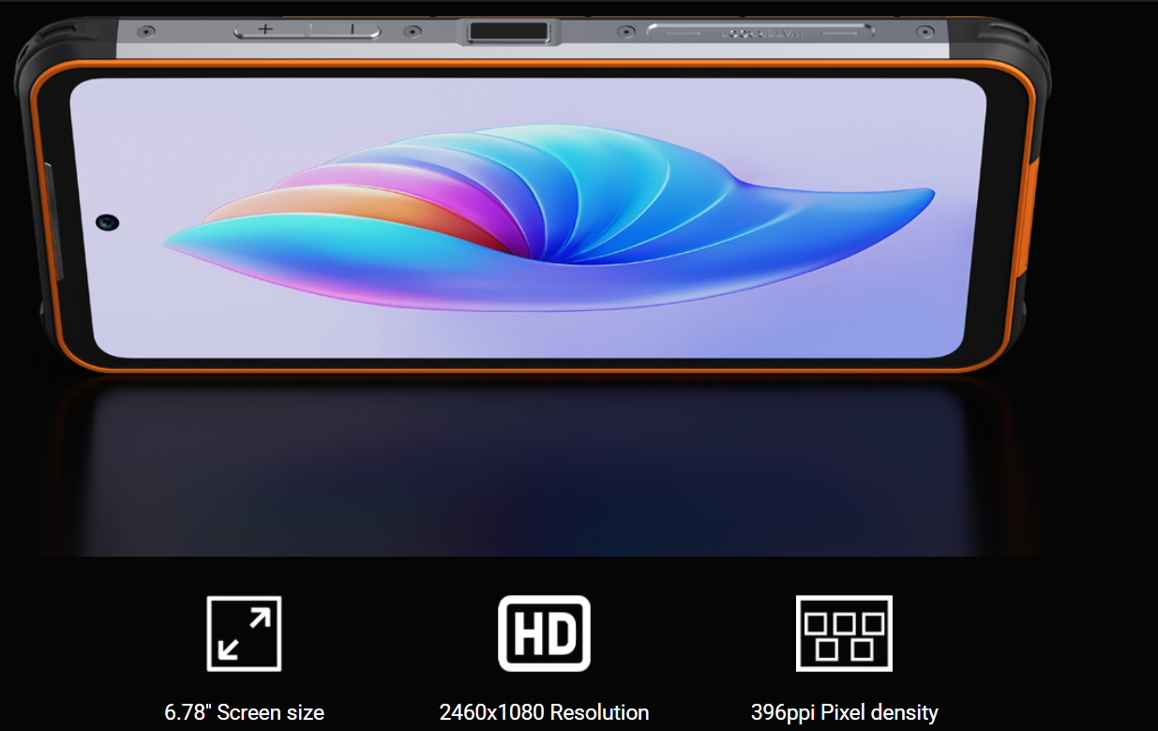Click the pixel density grid icon
Viewport: 1158px width, 731px height.
point(844,634)
